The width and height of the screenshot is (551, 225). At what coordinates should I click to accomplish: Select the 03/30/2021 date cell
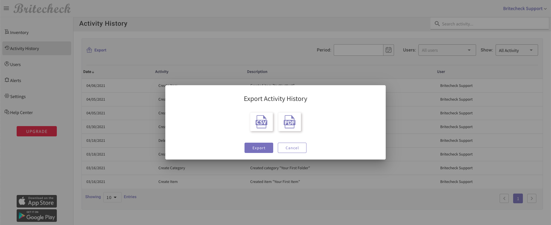[x=96, y=127]
